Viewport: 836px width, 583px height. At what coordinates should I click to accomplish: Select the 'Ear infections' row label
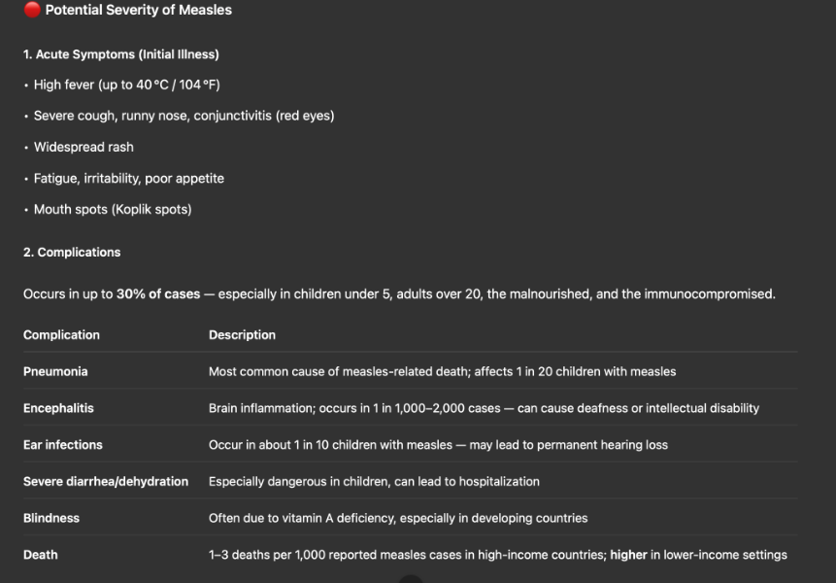pyautogui.click(x=62, y=444)
